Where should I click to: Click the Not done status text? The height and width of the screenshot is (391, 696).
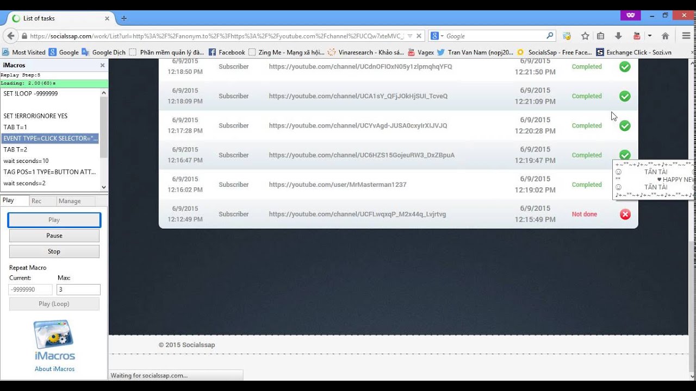585,214
